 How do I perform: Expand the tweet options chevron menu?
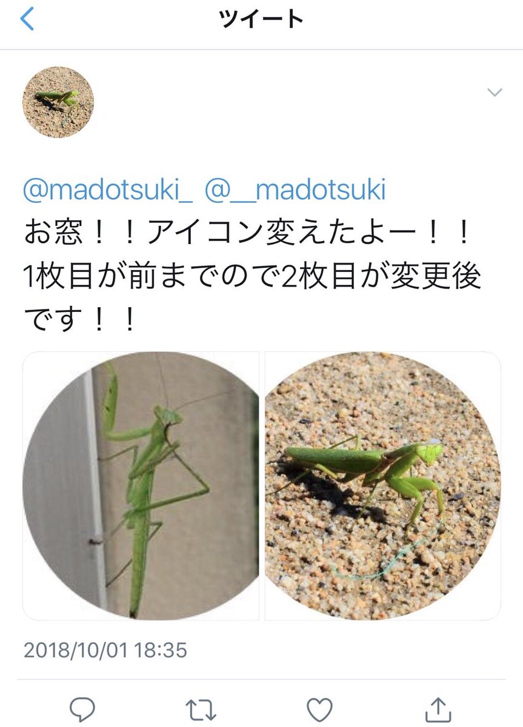tap(495, 93)
